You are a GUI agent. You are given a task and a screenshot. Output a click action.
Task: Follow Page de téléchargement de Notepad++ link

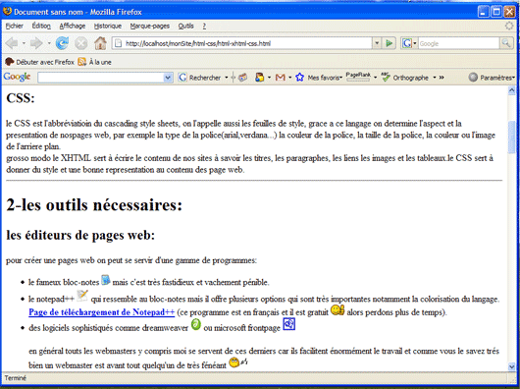(x=101, y=312)
